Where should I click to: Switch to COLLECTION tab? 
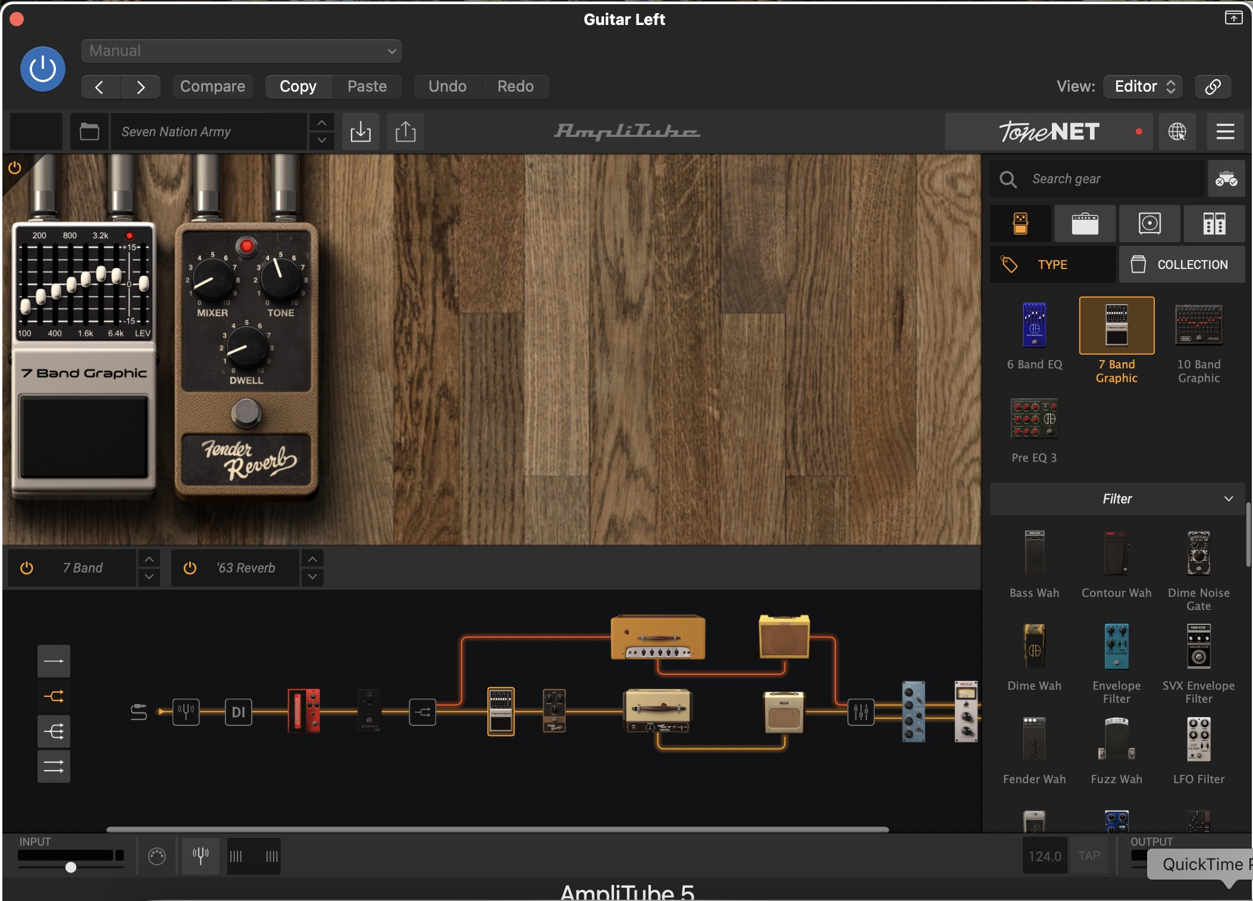[x=1182, y=264]
